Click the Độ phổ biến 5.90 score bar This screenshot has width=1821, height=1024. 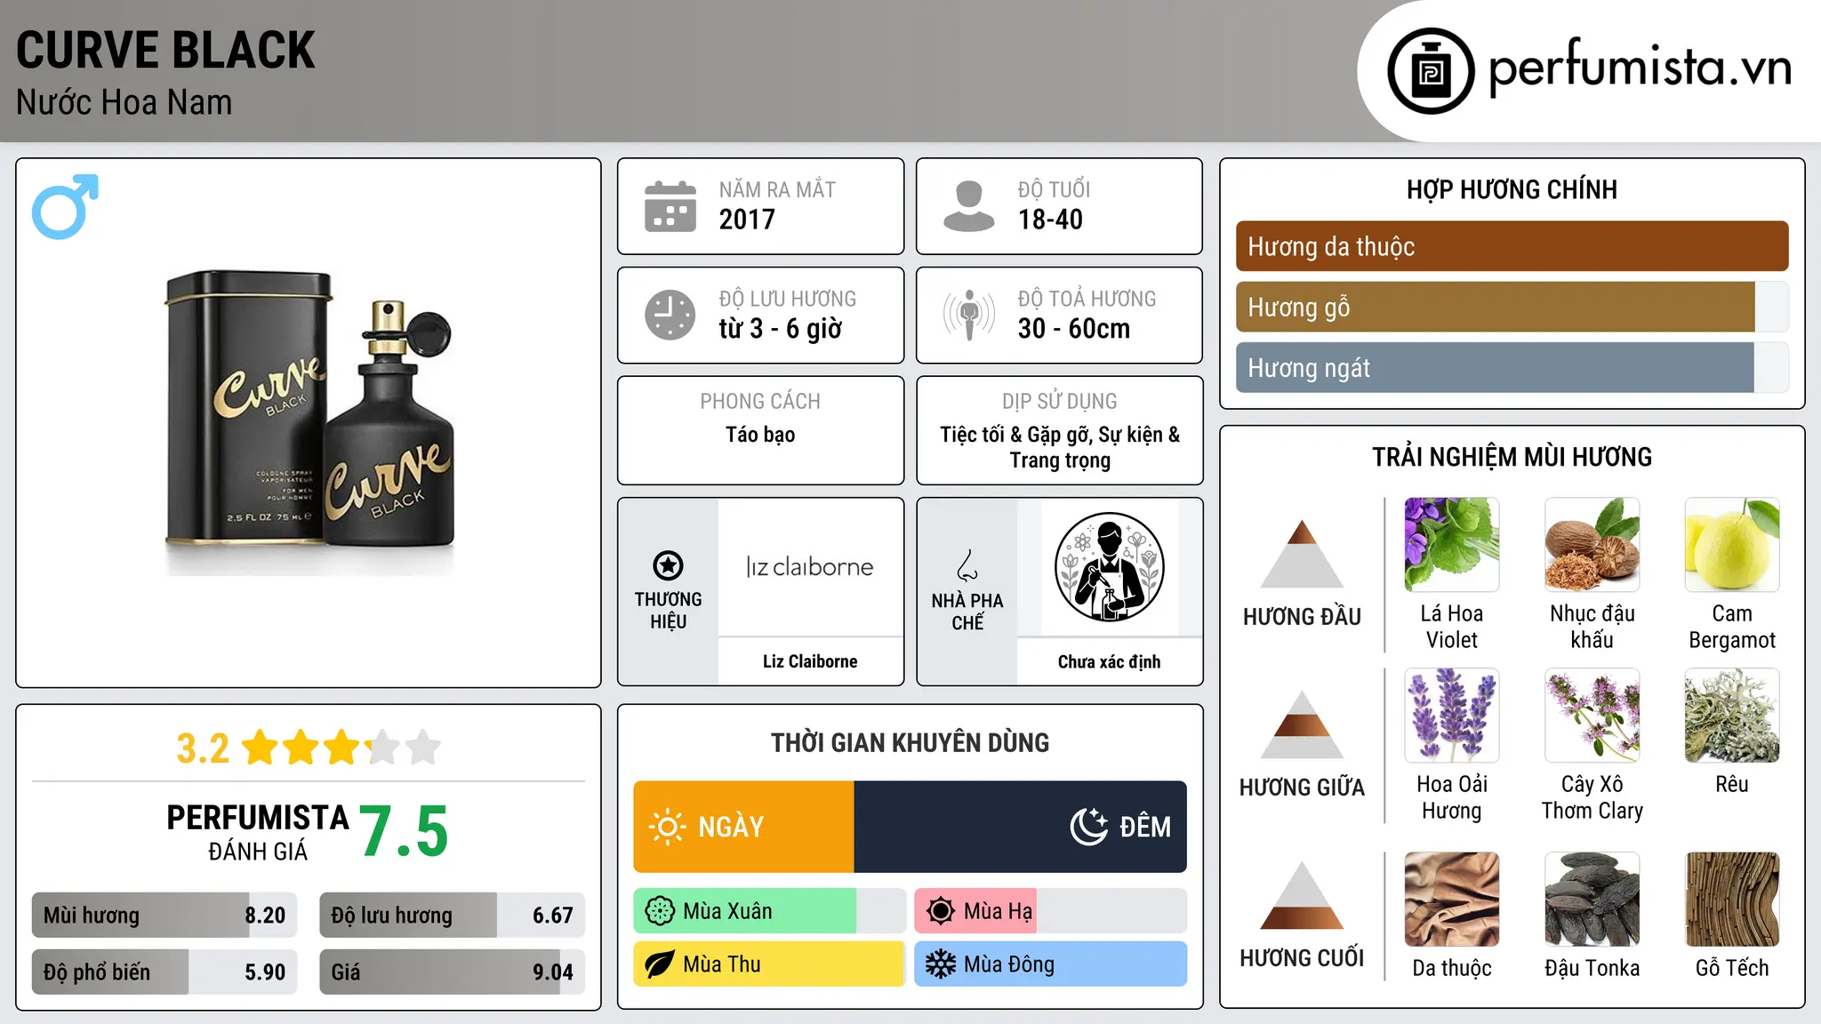[x=164, y=972]
